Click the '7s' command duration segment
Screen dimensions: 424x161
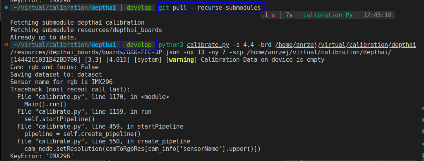coord(289,15)
